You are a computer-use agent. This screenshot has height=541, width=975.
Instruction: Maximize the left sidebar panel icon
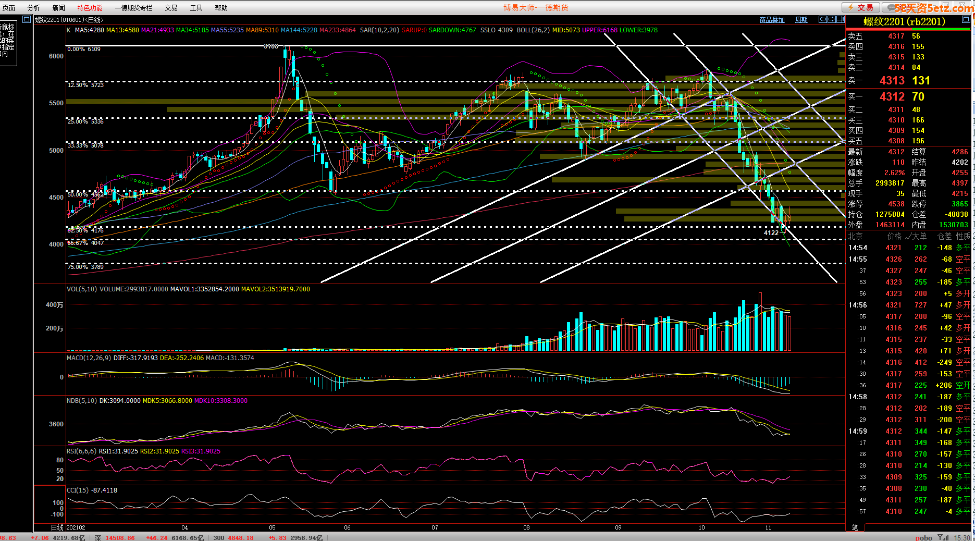click(27, 19)
